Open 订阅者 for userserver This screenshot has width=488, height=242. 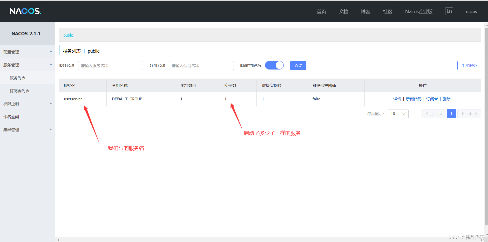(x=432, y=99)
